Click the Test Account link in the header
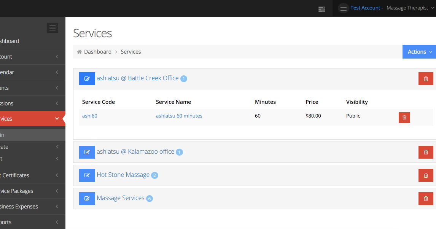Image resolution: width=436 pixels, height=229 pixels. click(365, 8)
